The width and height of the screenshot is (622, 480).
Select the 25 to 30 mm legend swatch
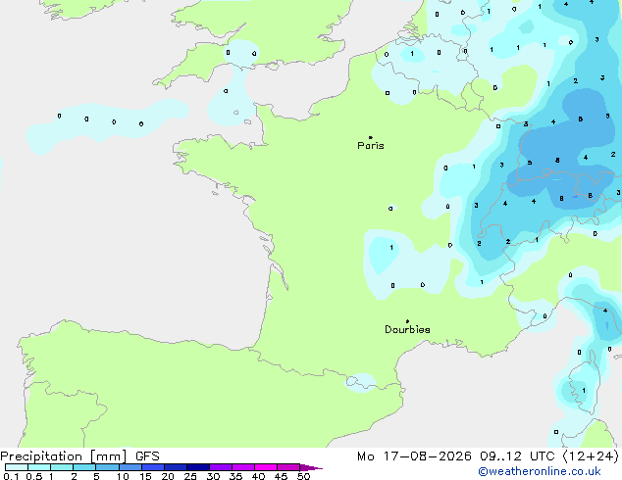[x=198, y=467]
